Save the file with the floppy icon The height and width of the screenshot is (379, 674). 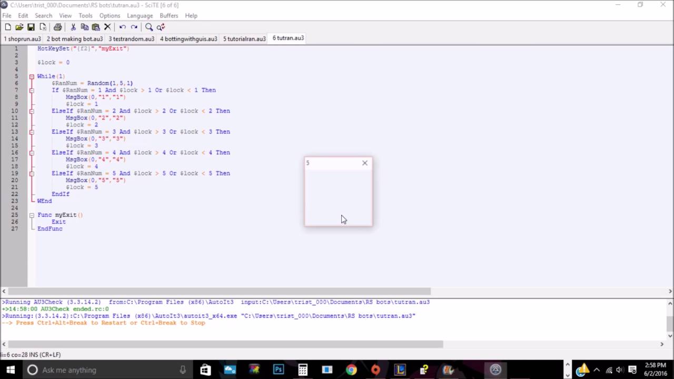click(31, 27)
